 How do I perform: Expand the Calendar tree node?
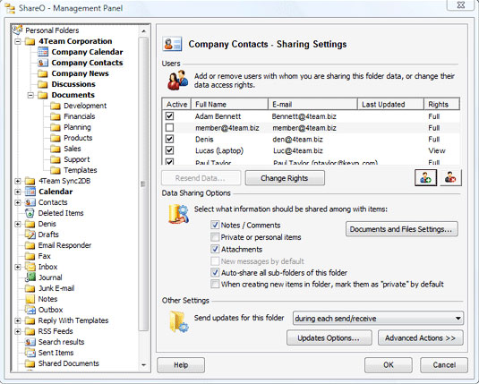pos(18,192)
